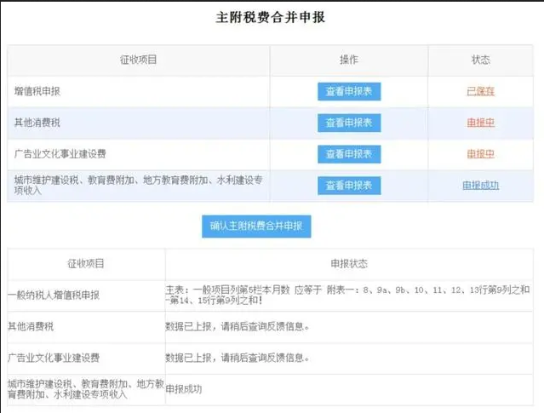This screenshot has width=544, height=413.
Task: Select the 增值税申报 row label
Action: pos(37,91)
